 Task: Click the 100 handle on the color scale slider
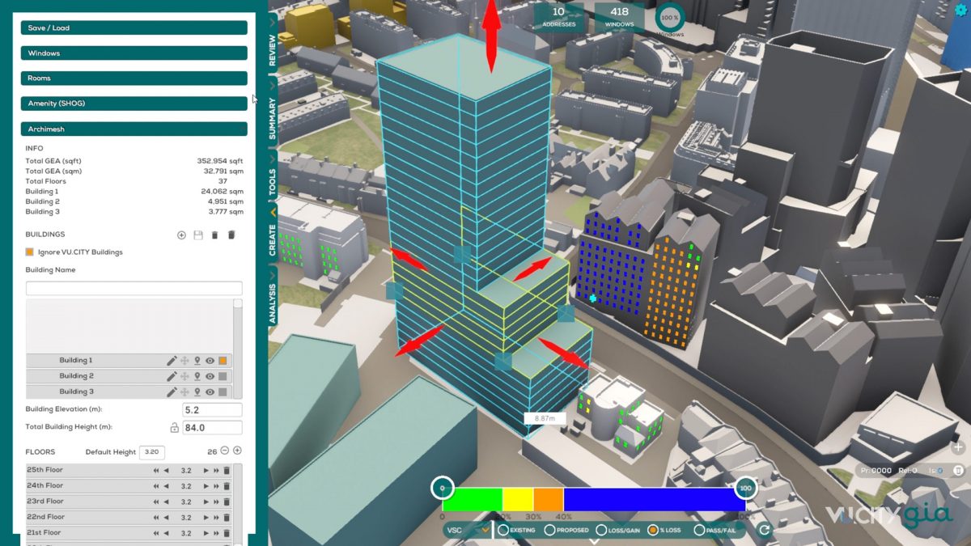point(745,489)
